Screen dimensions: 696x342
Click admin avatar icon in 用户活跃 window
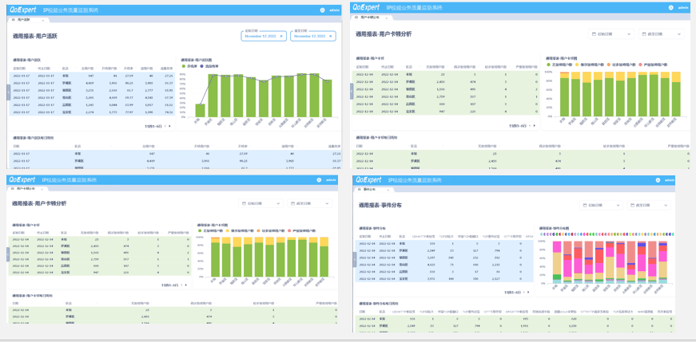pos(322,10)
